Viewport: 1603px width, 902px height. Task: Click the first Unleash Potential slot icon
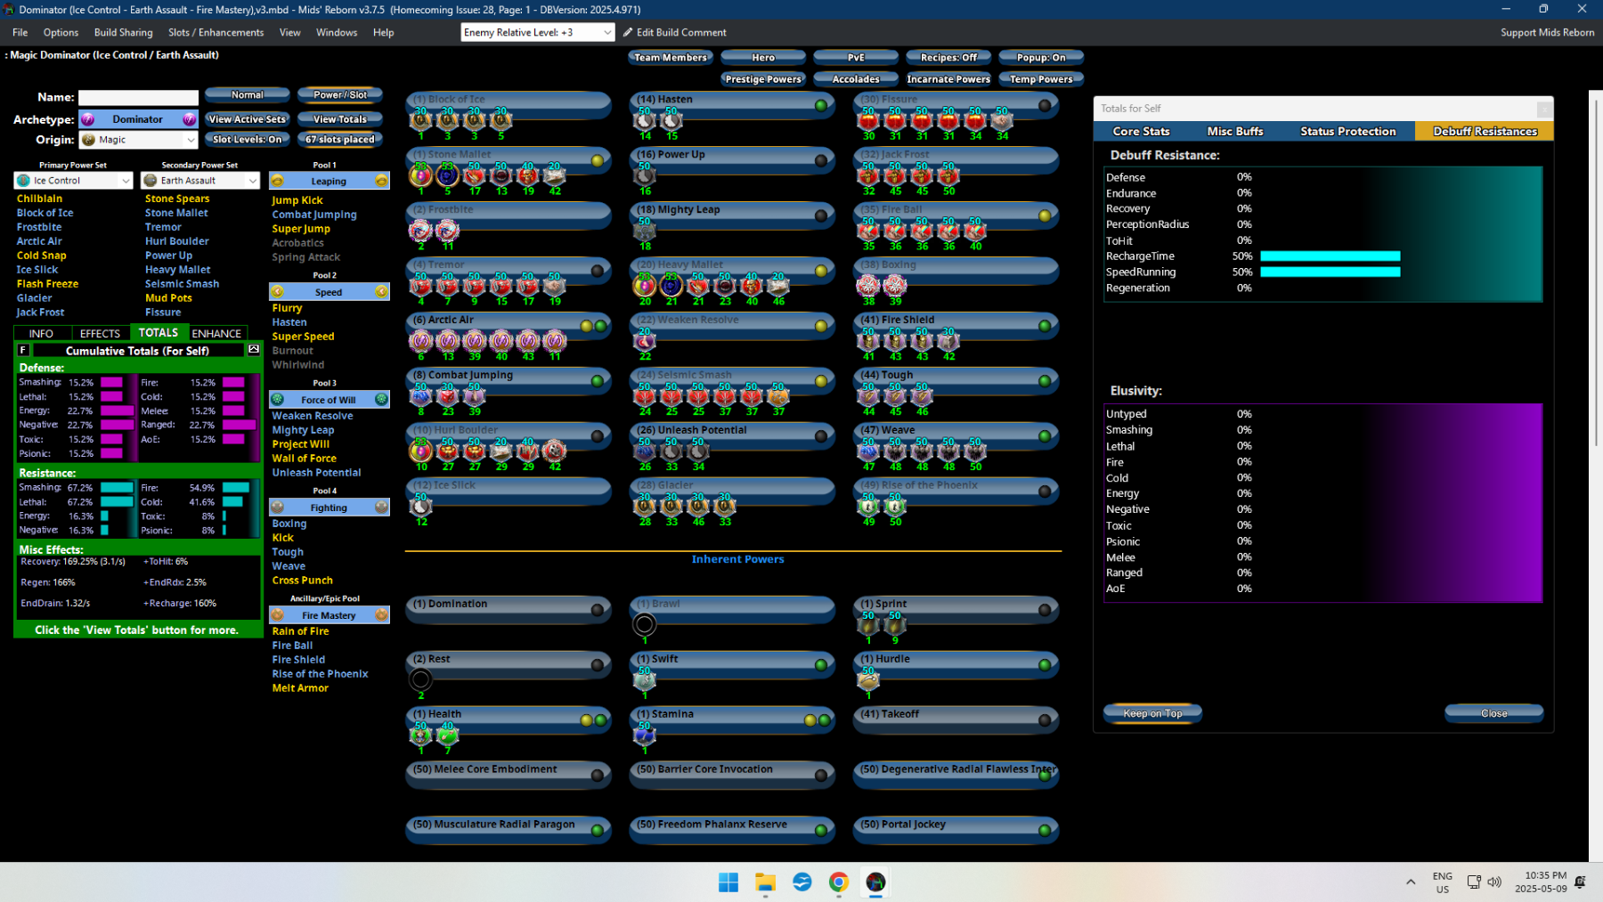645,452
